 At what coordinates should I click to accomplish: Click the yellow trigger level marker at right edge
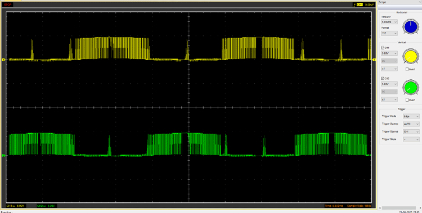point(374,60)
